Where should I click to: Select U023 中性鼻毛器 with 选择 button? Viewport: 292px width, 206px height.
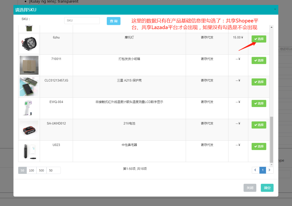(x=259, y=147)
